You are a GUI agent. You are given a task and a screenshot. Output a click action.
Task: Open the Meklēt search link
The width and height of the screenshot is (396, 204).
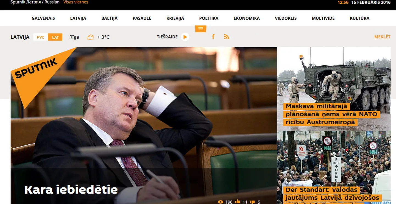(382, 37)
